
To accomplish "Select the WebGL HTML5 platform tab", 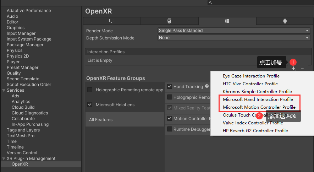I will tap(169, 21).
